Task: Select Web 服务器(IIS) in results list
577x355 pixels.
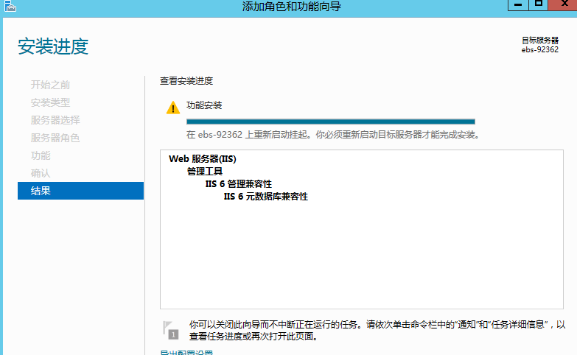Action: [202, 158]
